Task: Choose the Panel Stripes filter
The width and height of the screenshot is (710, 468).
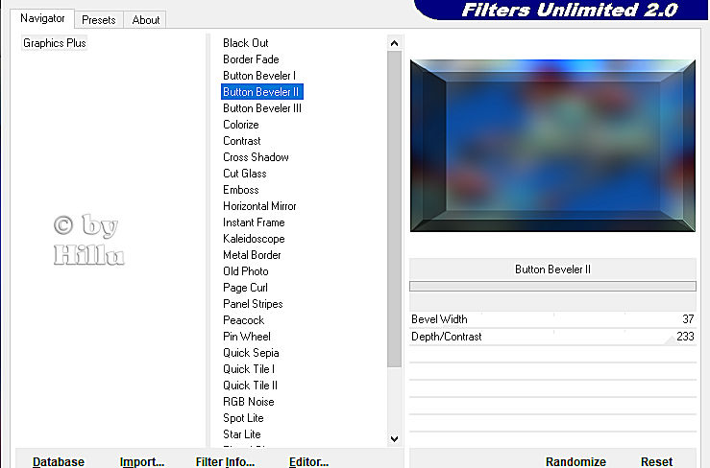Action: [253, 303]
